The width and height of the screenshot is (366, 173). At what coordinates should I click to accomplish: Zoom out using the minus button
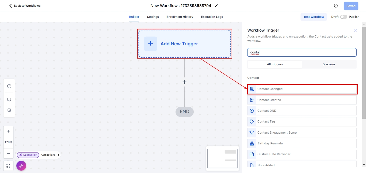click(x=8, y=153)
